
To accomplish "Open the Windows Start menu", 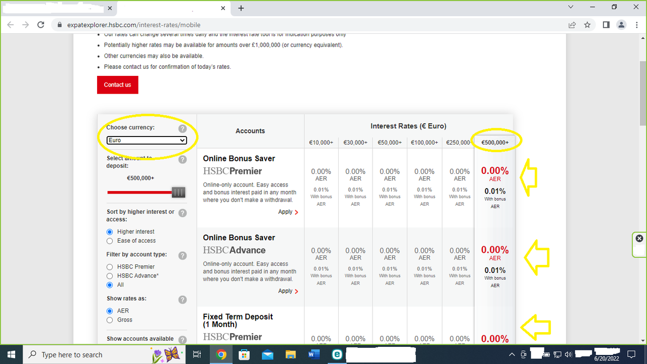I will click(x=11, y=354).
